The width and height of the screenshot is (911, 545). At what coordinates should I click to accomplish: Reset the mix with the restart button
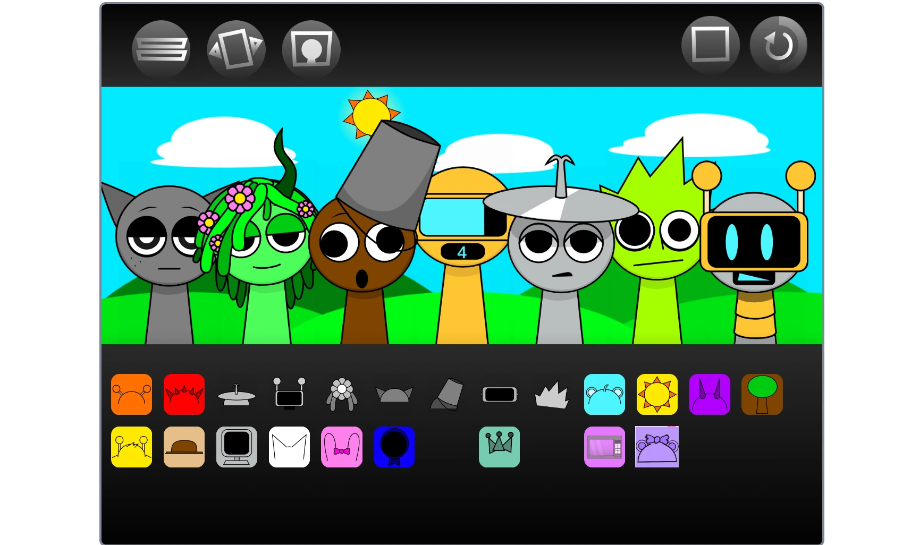tap(778, 45)
